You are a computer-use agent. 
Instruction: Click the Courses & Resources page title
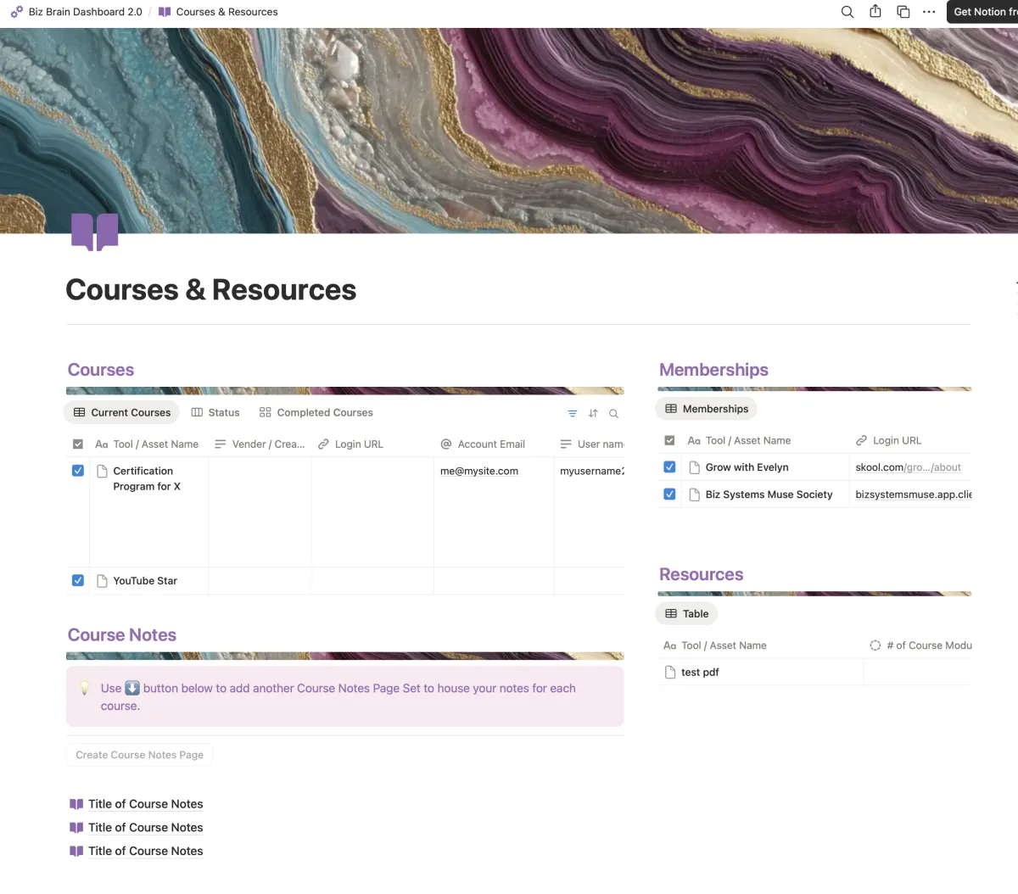pos(210,290)
